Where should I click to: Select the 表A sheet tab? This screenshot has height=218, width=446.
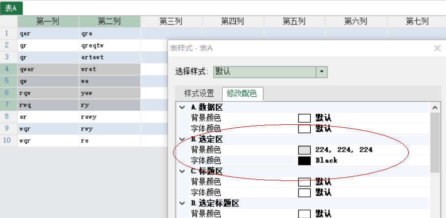click(11, 8)
